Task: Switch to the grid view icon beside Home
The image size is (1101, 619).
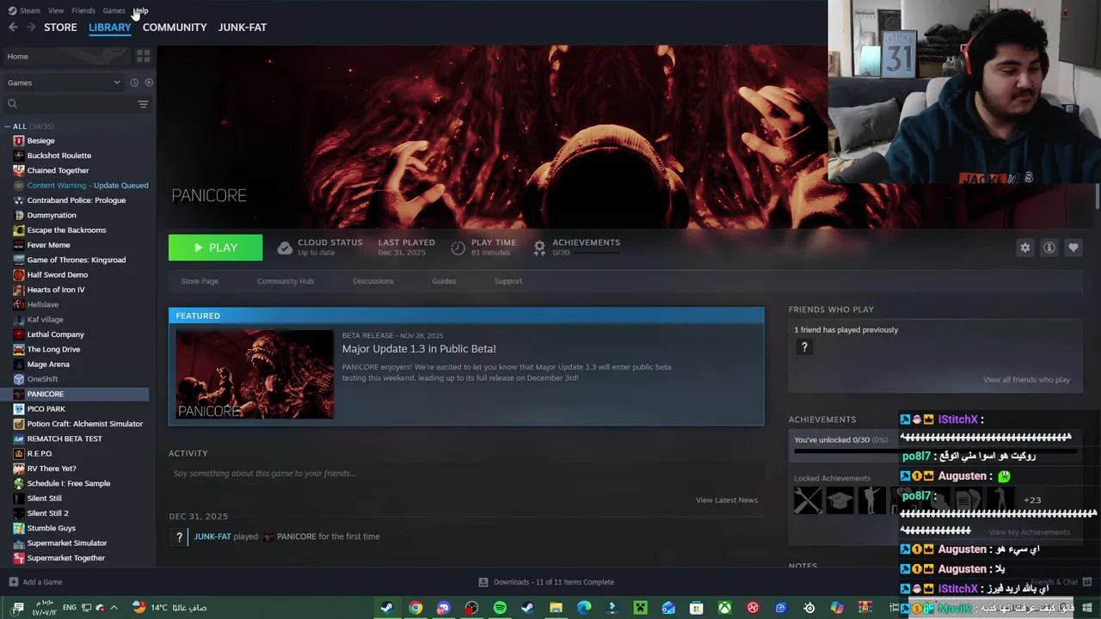Action: pos(143,56)
